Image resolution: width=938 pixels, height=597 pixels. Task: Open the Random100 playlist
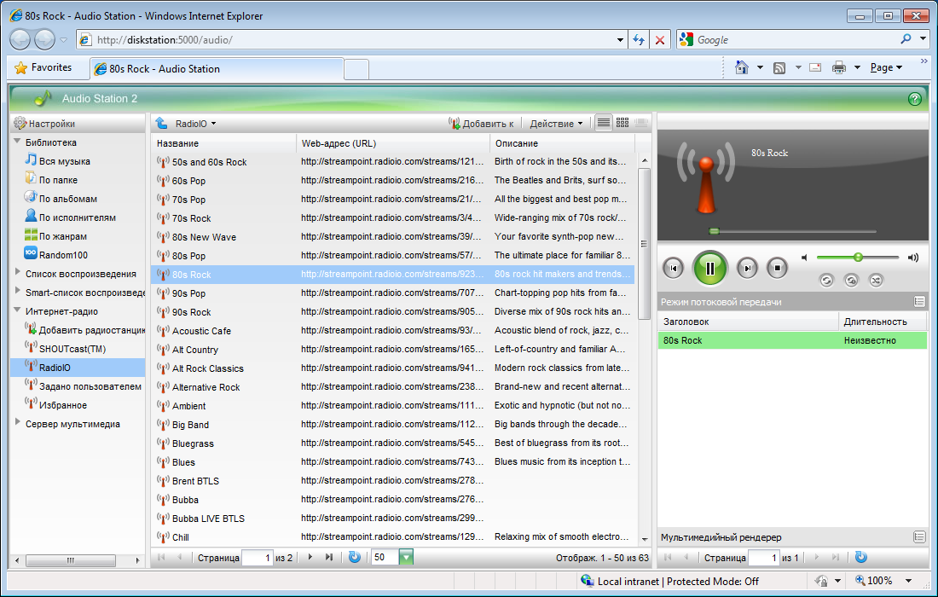[x=56, y=255]
